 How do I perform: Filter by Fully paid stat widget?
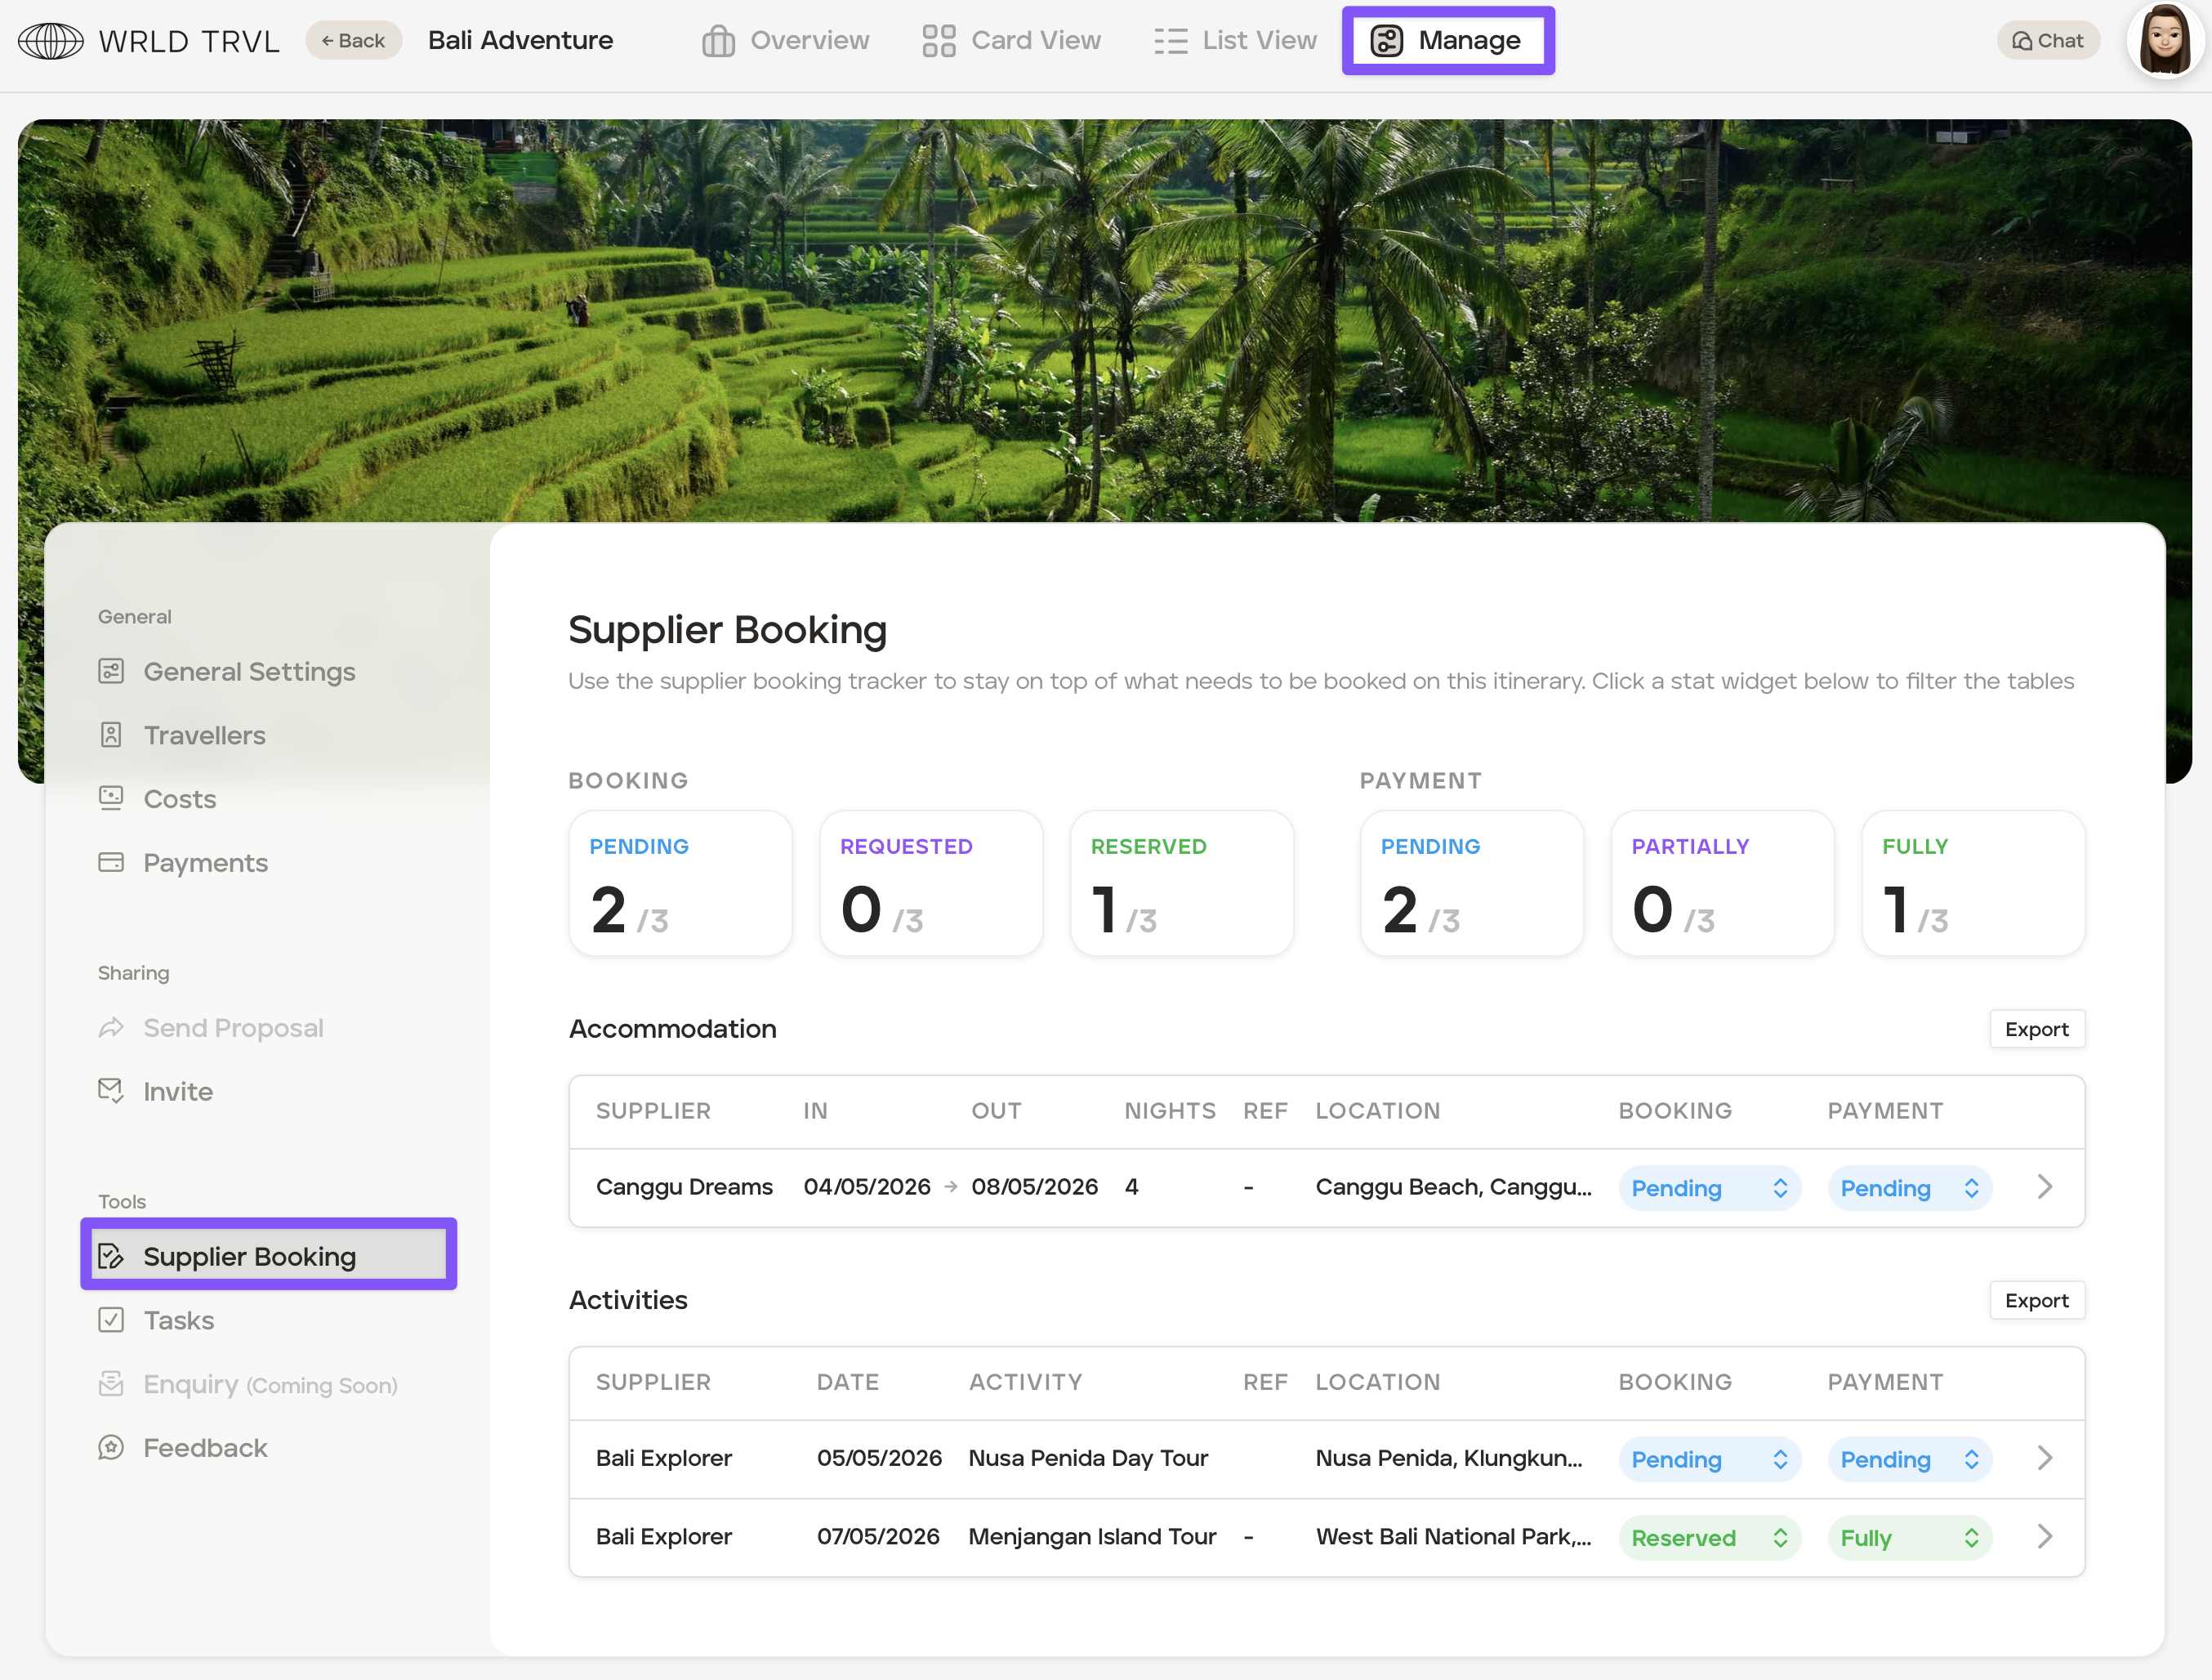pos(1972,883)
